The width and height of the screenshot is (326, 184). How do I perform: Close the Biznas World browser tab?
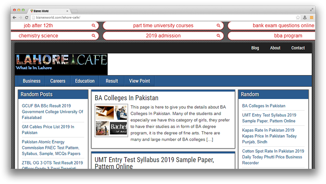(x=67, y=10)
